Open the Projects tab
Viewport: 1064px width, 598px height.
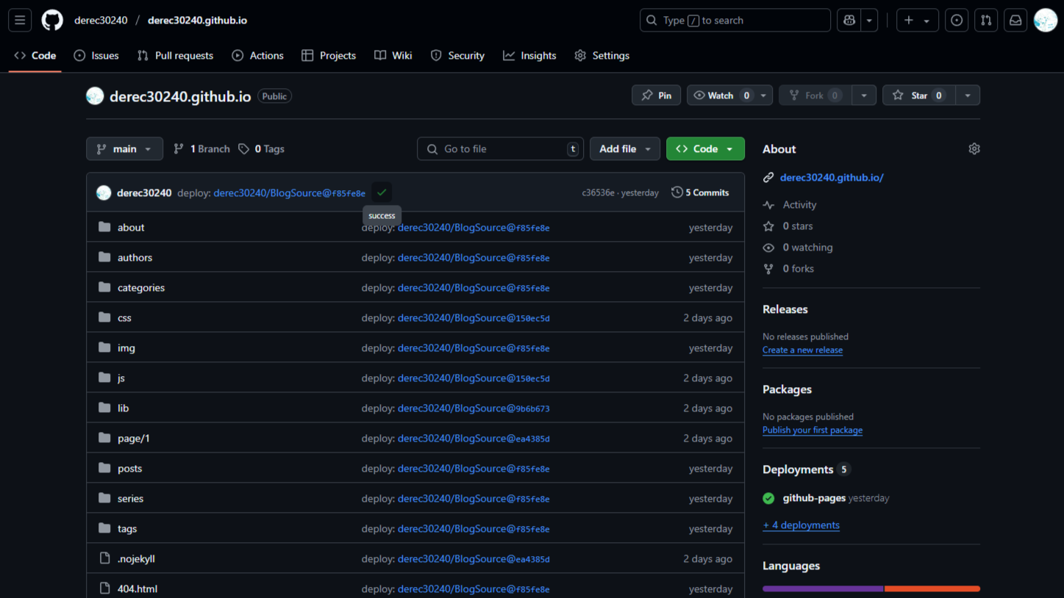(329, 56)
